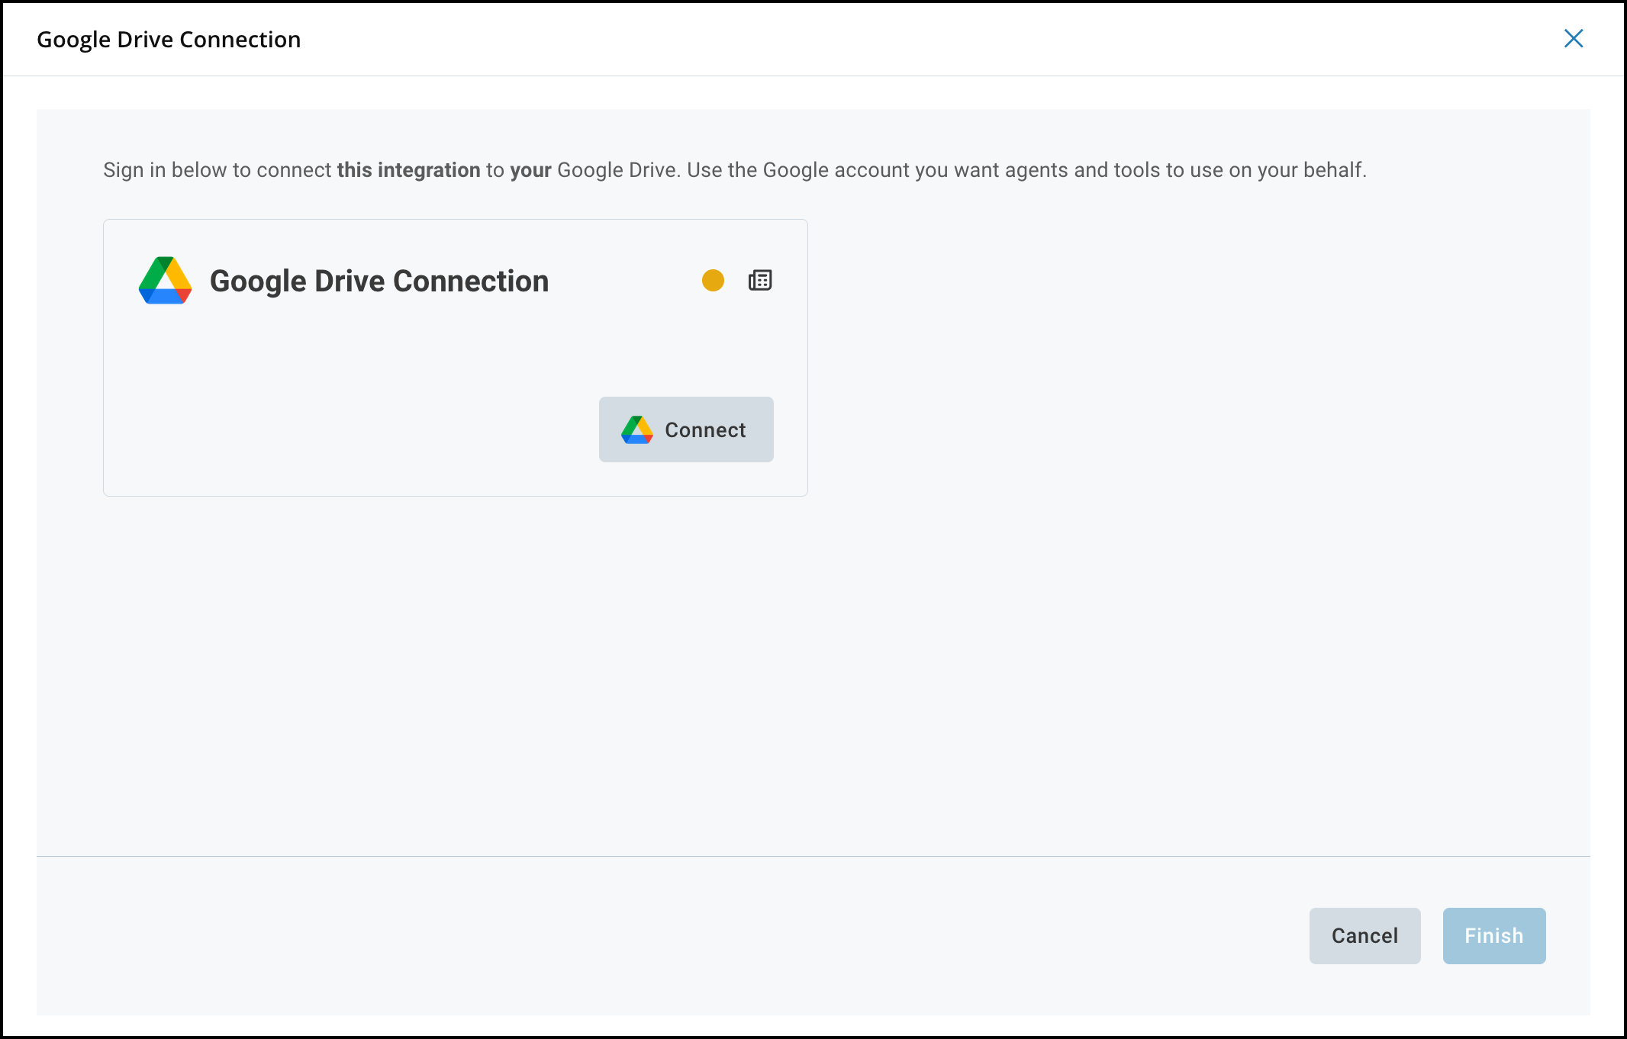This screenshot has height=1039, width=1627.
Task: Close the dialog with the X icon
Action: [1574, 38]
